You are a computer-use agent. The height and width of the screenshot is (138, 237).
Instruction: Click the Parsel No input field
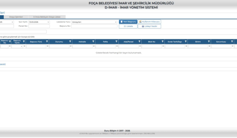39,26
